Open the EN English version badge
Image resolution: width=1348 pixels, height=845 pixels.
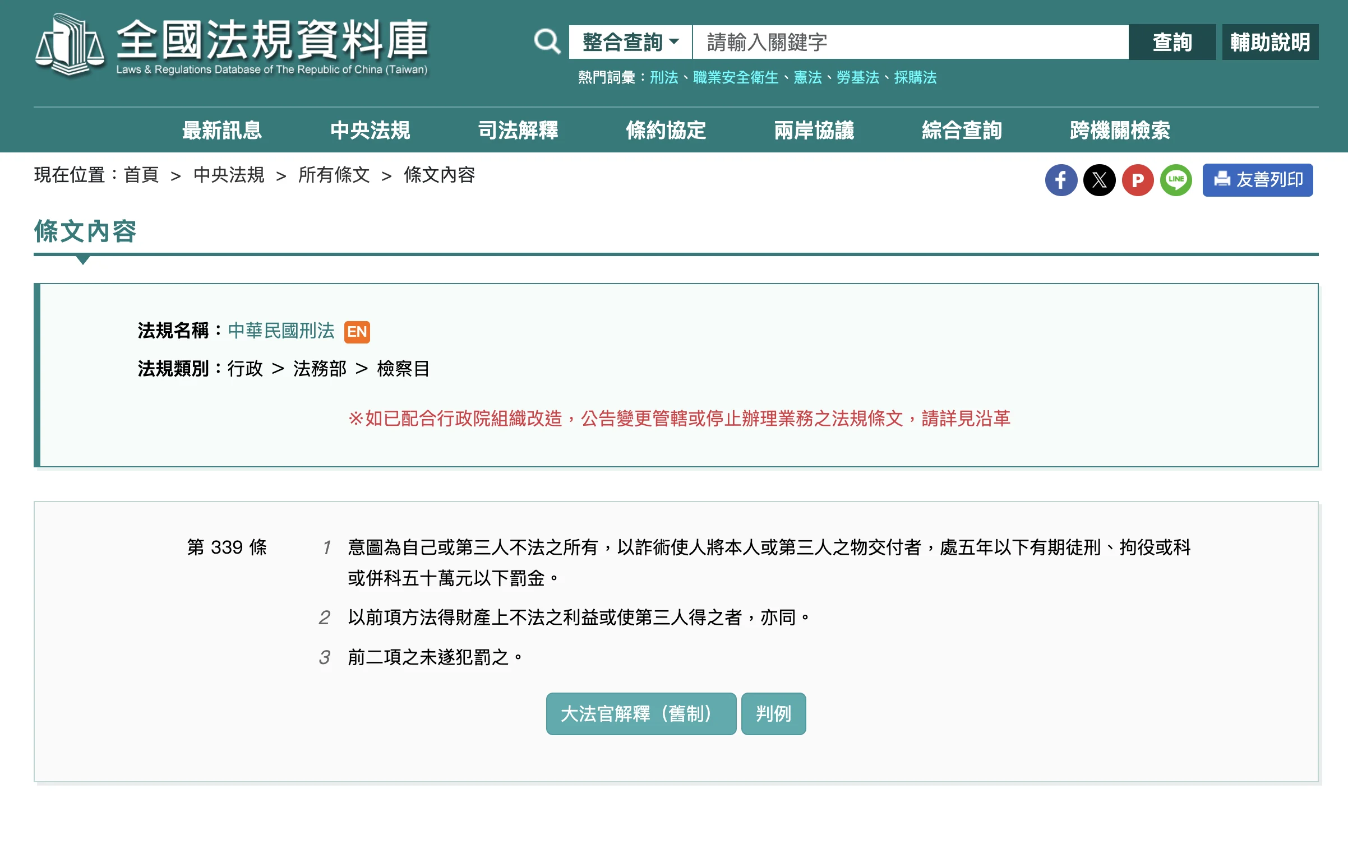pyautogui.click(x=357, y=332)
